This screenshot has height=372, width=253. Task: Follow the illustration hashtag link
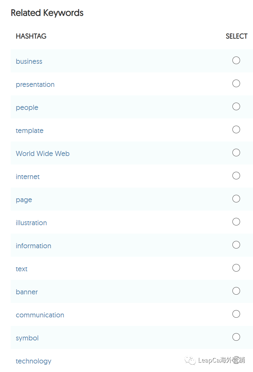coord(31,223)
